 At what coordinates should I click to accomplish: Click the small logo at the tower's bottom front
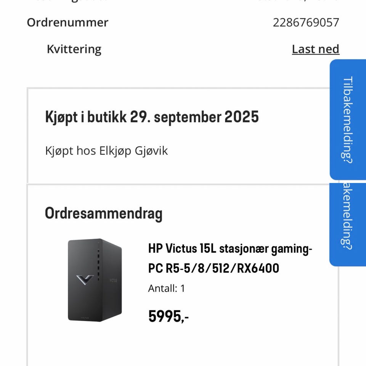pos(85,318)
